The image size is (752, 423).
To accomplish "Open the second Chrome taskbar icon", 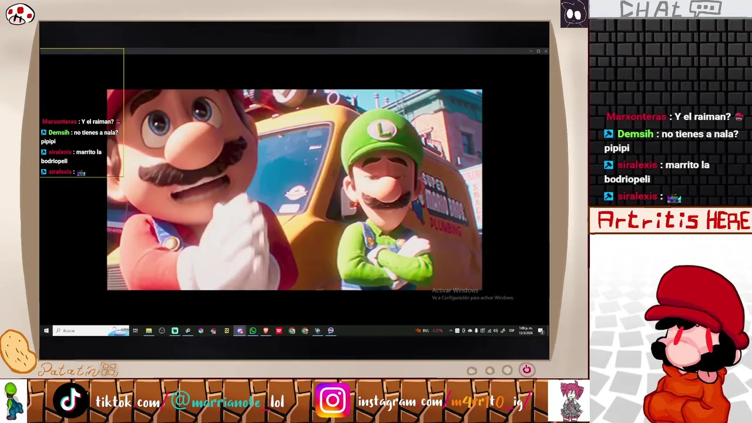I will [304, 331].
